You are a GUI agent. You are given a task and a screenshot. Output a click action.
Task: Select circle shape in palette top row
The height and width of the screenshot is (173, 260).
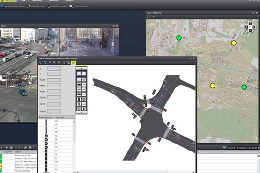pyautogui.click(x=79, y=73)
